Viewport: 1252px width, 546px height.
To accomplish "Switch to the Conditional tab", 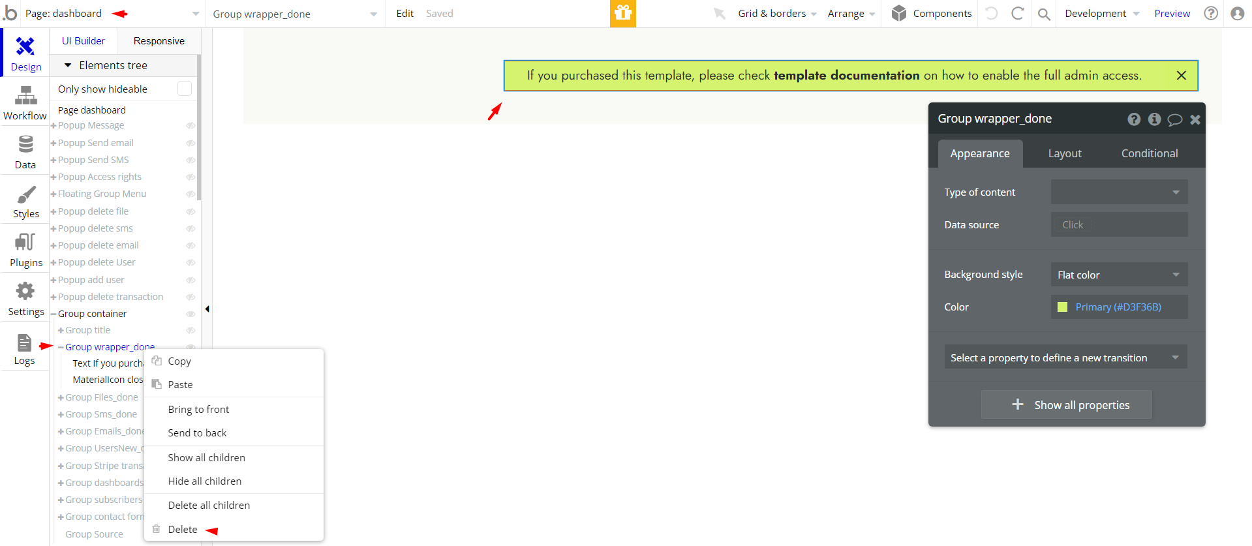I will (1150, 153).
